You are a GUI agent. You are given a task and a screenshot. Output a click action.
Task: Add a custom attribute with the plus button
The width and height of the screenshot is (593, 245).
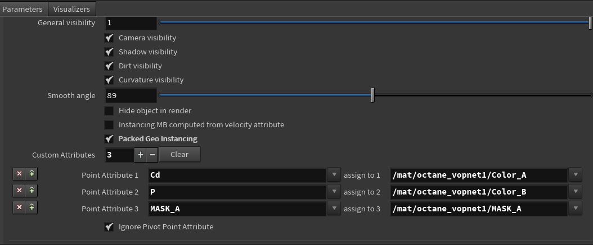point(140,155)
